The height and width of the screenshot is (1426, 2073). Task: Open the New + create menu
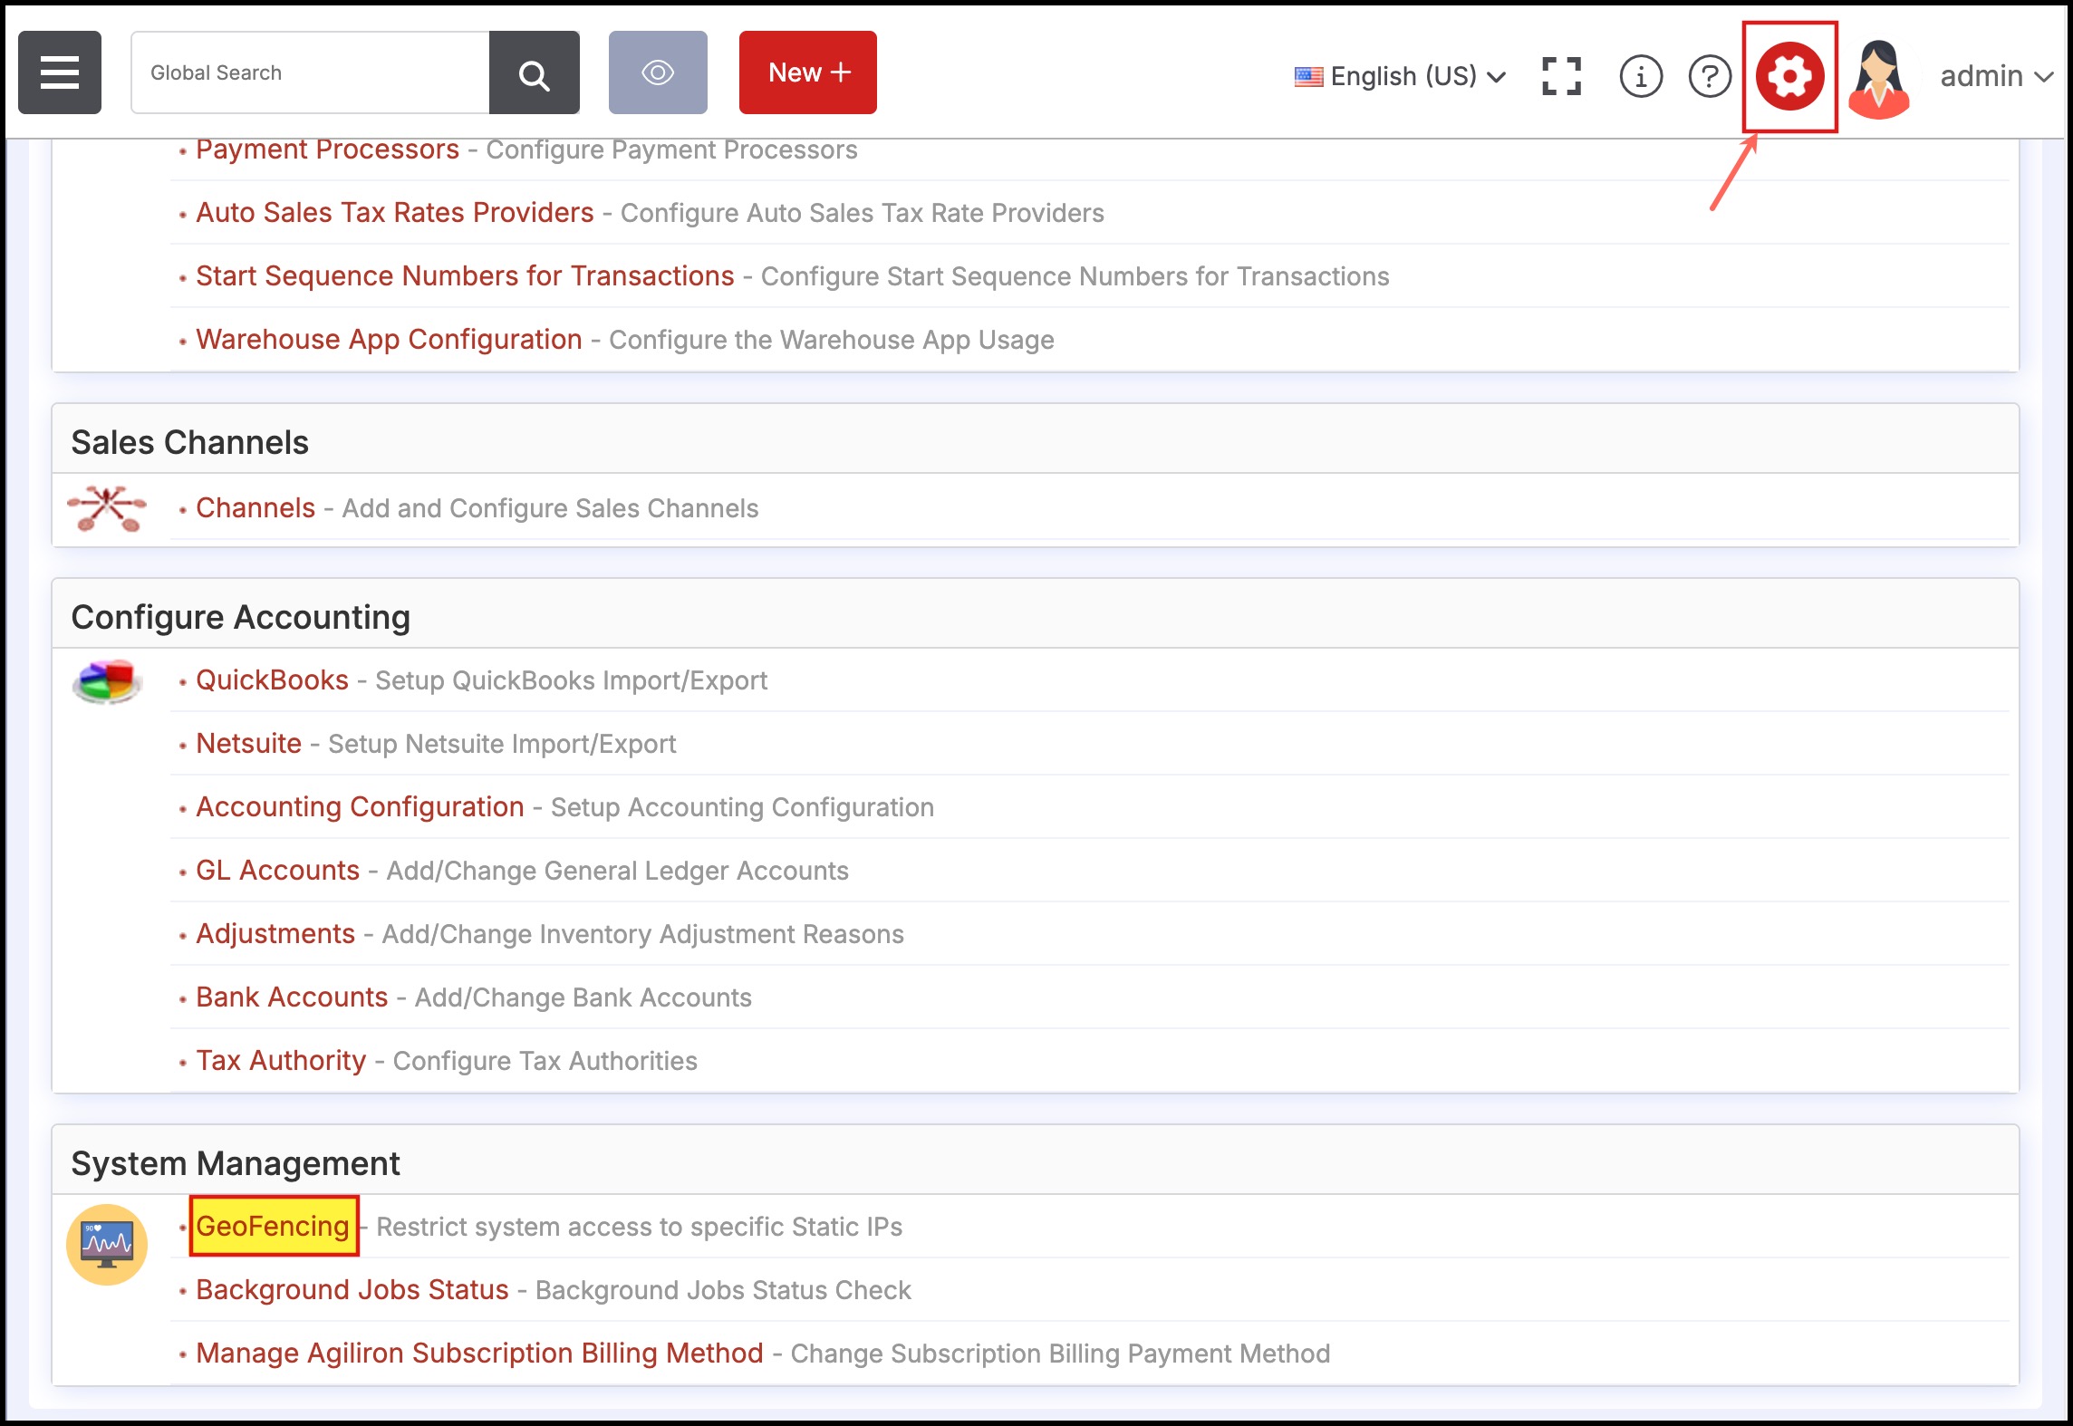click(807, 72)
